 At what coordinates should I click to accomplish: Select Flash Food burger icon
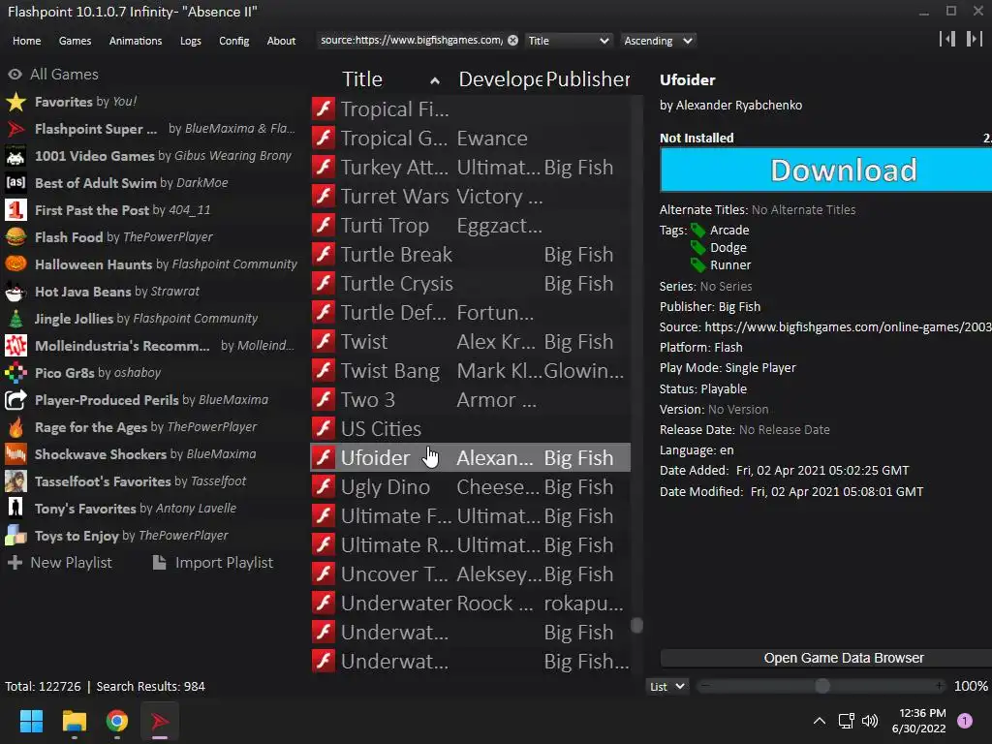pos(15,237)
